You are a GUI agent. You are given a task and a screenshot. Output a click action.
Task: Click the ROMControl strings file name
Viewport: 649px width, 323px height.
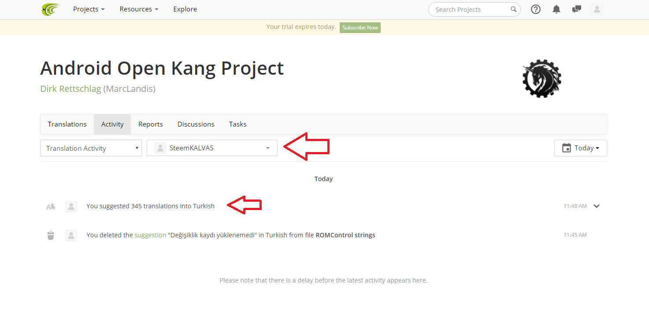pyautogui.click(x=345, y=235)
